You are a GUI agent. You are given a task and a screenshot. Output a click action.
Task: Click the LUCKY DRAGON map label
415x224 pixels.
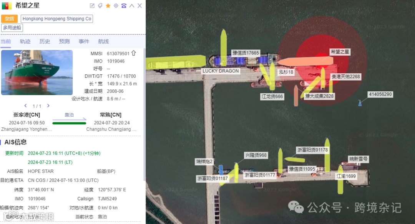[x=221, y=71]
